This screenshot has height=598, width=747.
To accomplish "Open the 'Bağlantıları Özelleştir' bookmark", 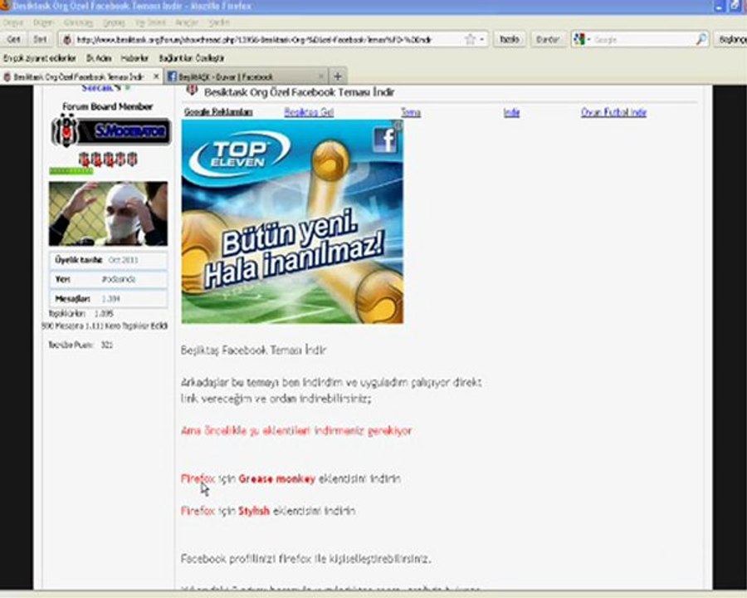I will (x=192, y=58).
